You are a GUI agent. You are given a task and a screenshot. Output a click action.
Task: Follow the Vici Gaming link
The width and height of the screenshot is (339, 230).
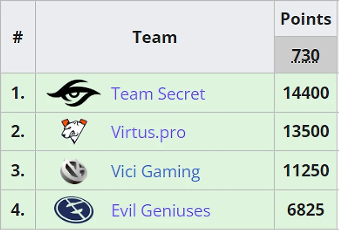click(156, 171)
